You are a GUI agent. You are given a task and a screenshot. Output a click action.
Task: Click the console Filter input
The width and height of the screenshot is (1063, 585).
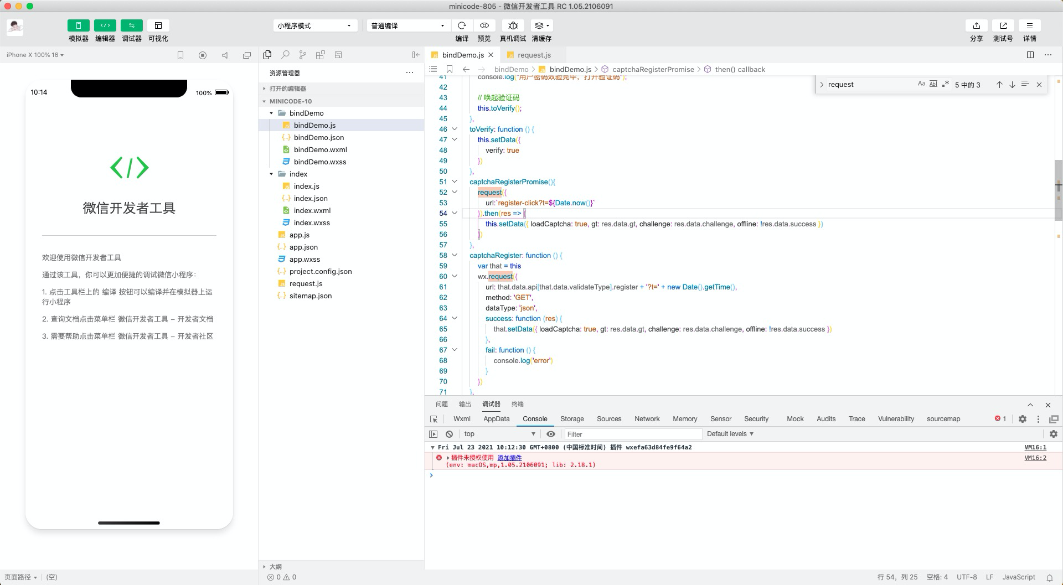(633, 434)
